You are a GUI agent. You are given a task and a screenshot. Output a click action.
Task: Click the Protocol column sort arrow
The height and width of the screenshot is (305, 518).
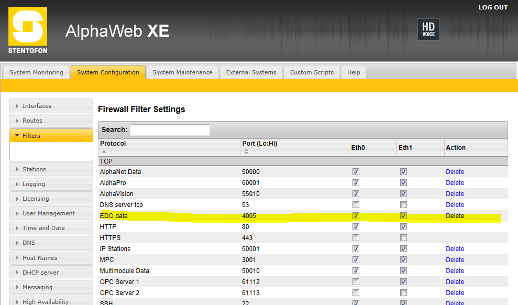(103, 151)
